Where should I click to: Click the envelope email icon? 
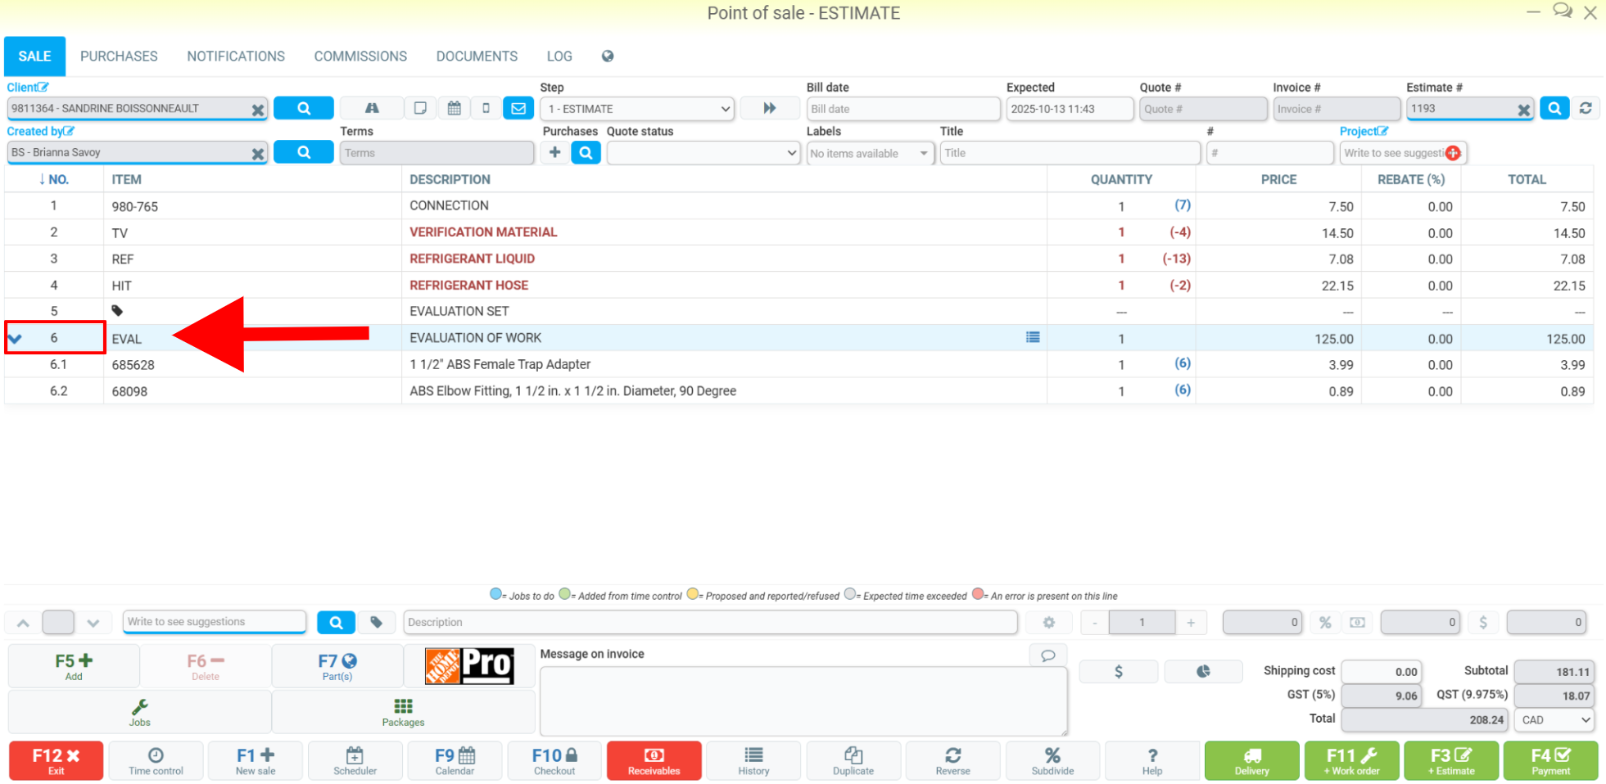[518, 108]
